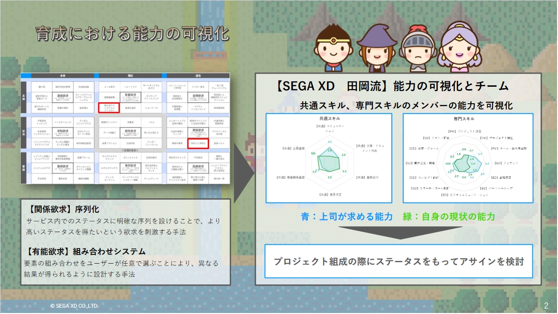Click the 【BD】パートナーシップ axis label
This screenshot has height=314, width=558.
tap(496, 188)
